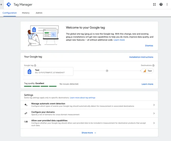Image resolution: width=171 pixels, height=141 pixels.
Task: Click the help icon beside Destinations label
Action: (x=153, y=66)
